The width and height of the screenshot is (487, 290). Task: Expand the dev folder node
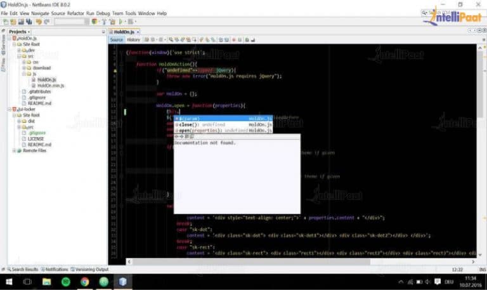(19, 50)
